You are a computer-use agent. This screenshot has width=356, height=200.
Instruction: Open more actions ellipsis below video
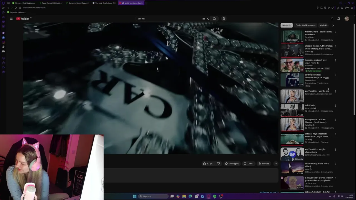tap(276, 164)
